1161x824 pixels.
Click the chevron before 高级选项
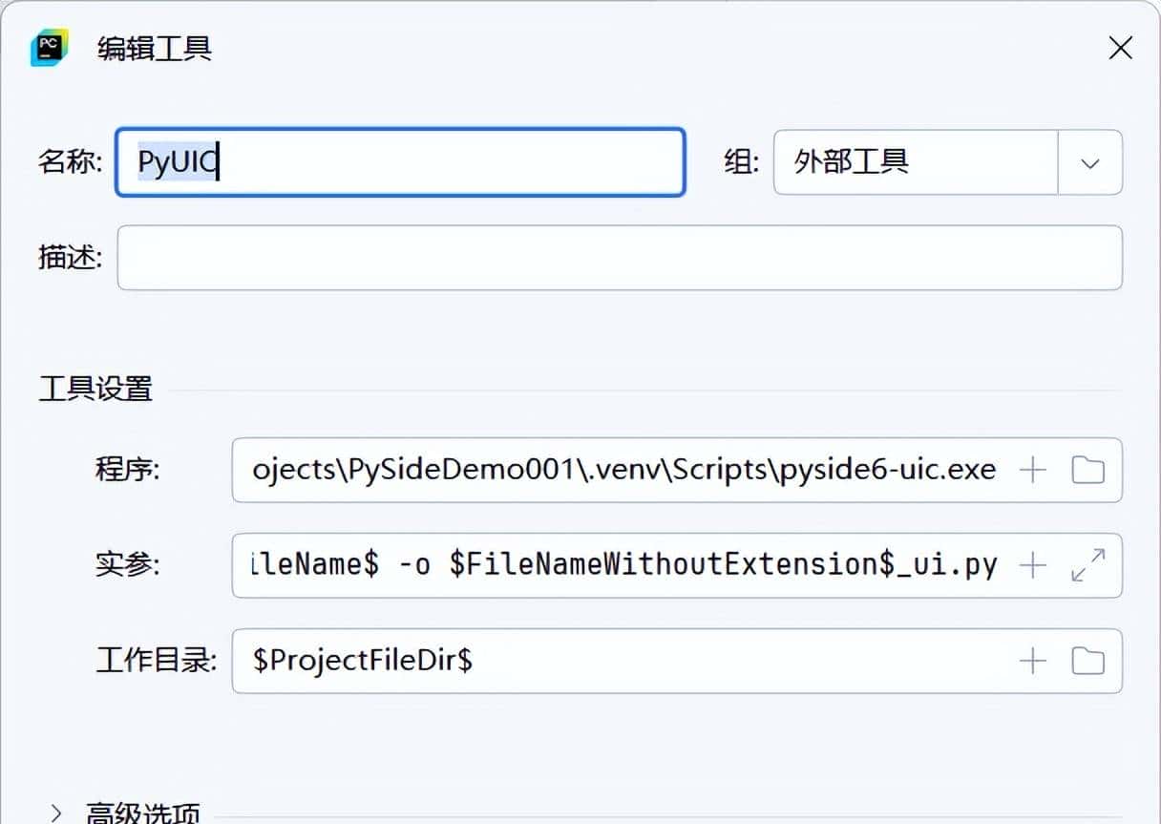click(57, 813)
